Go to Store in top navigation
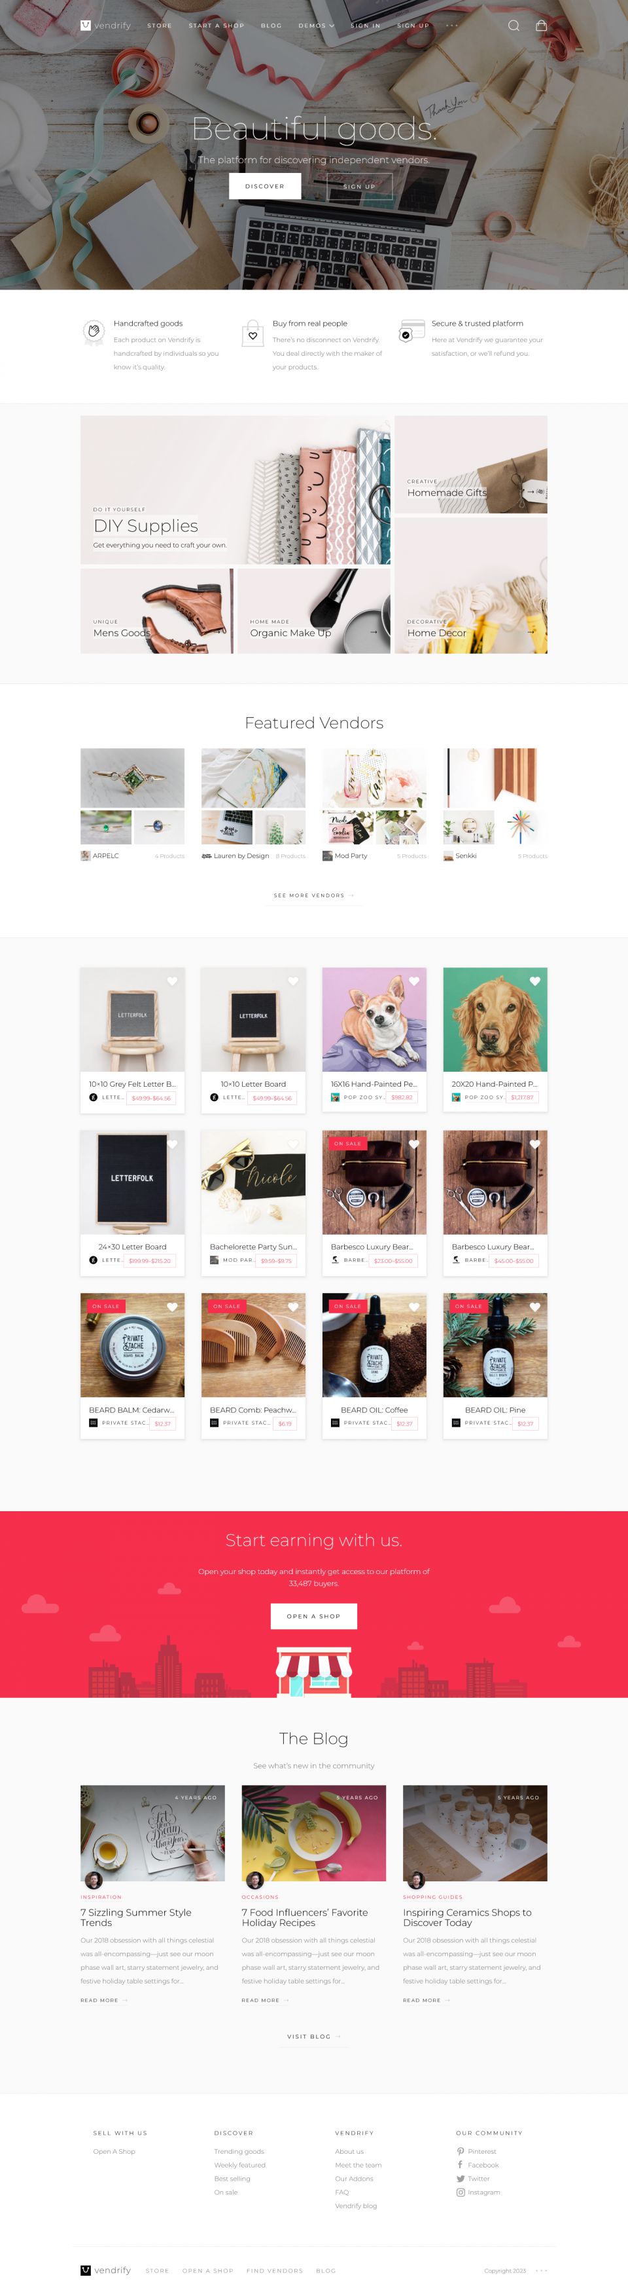Viewport: 628px width, 2294px height. (159, 26)
